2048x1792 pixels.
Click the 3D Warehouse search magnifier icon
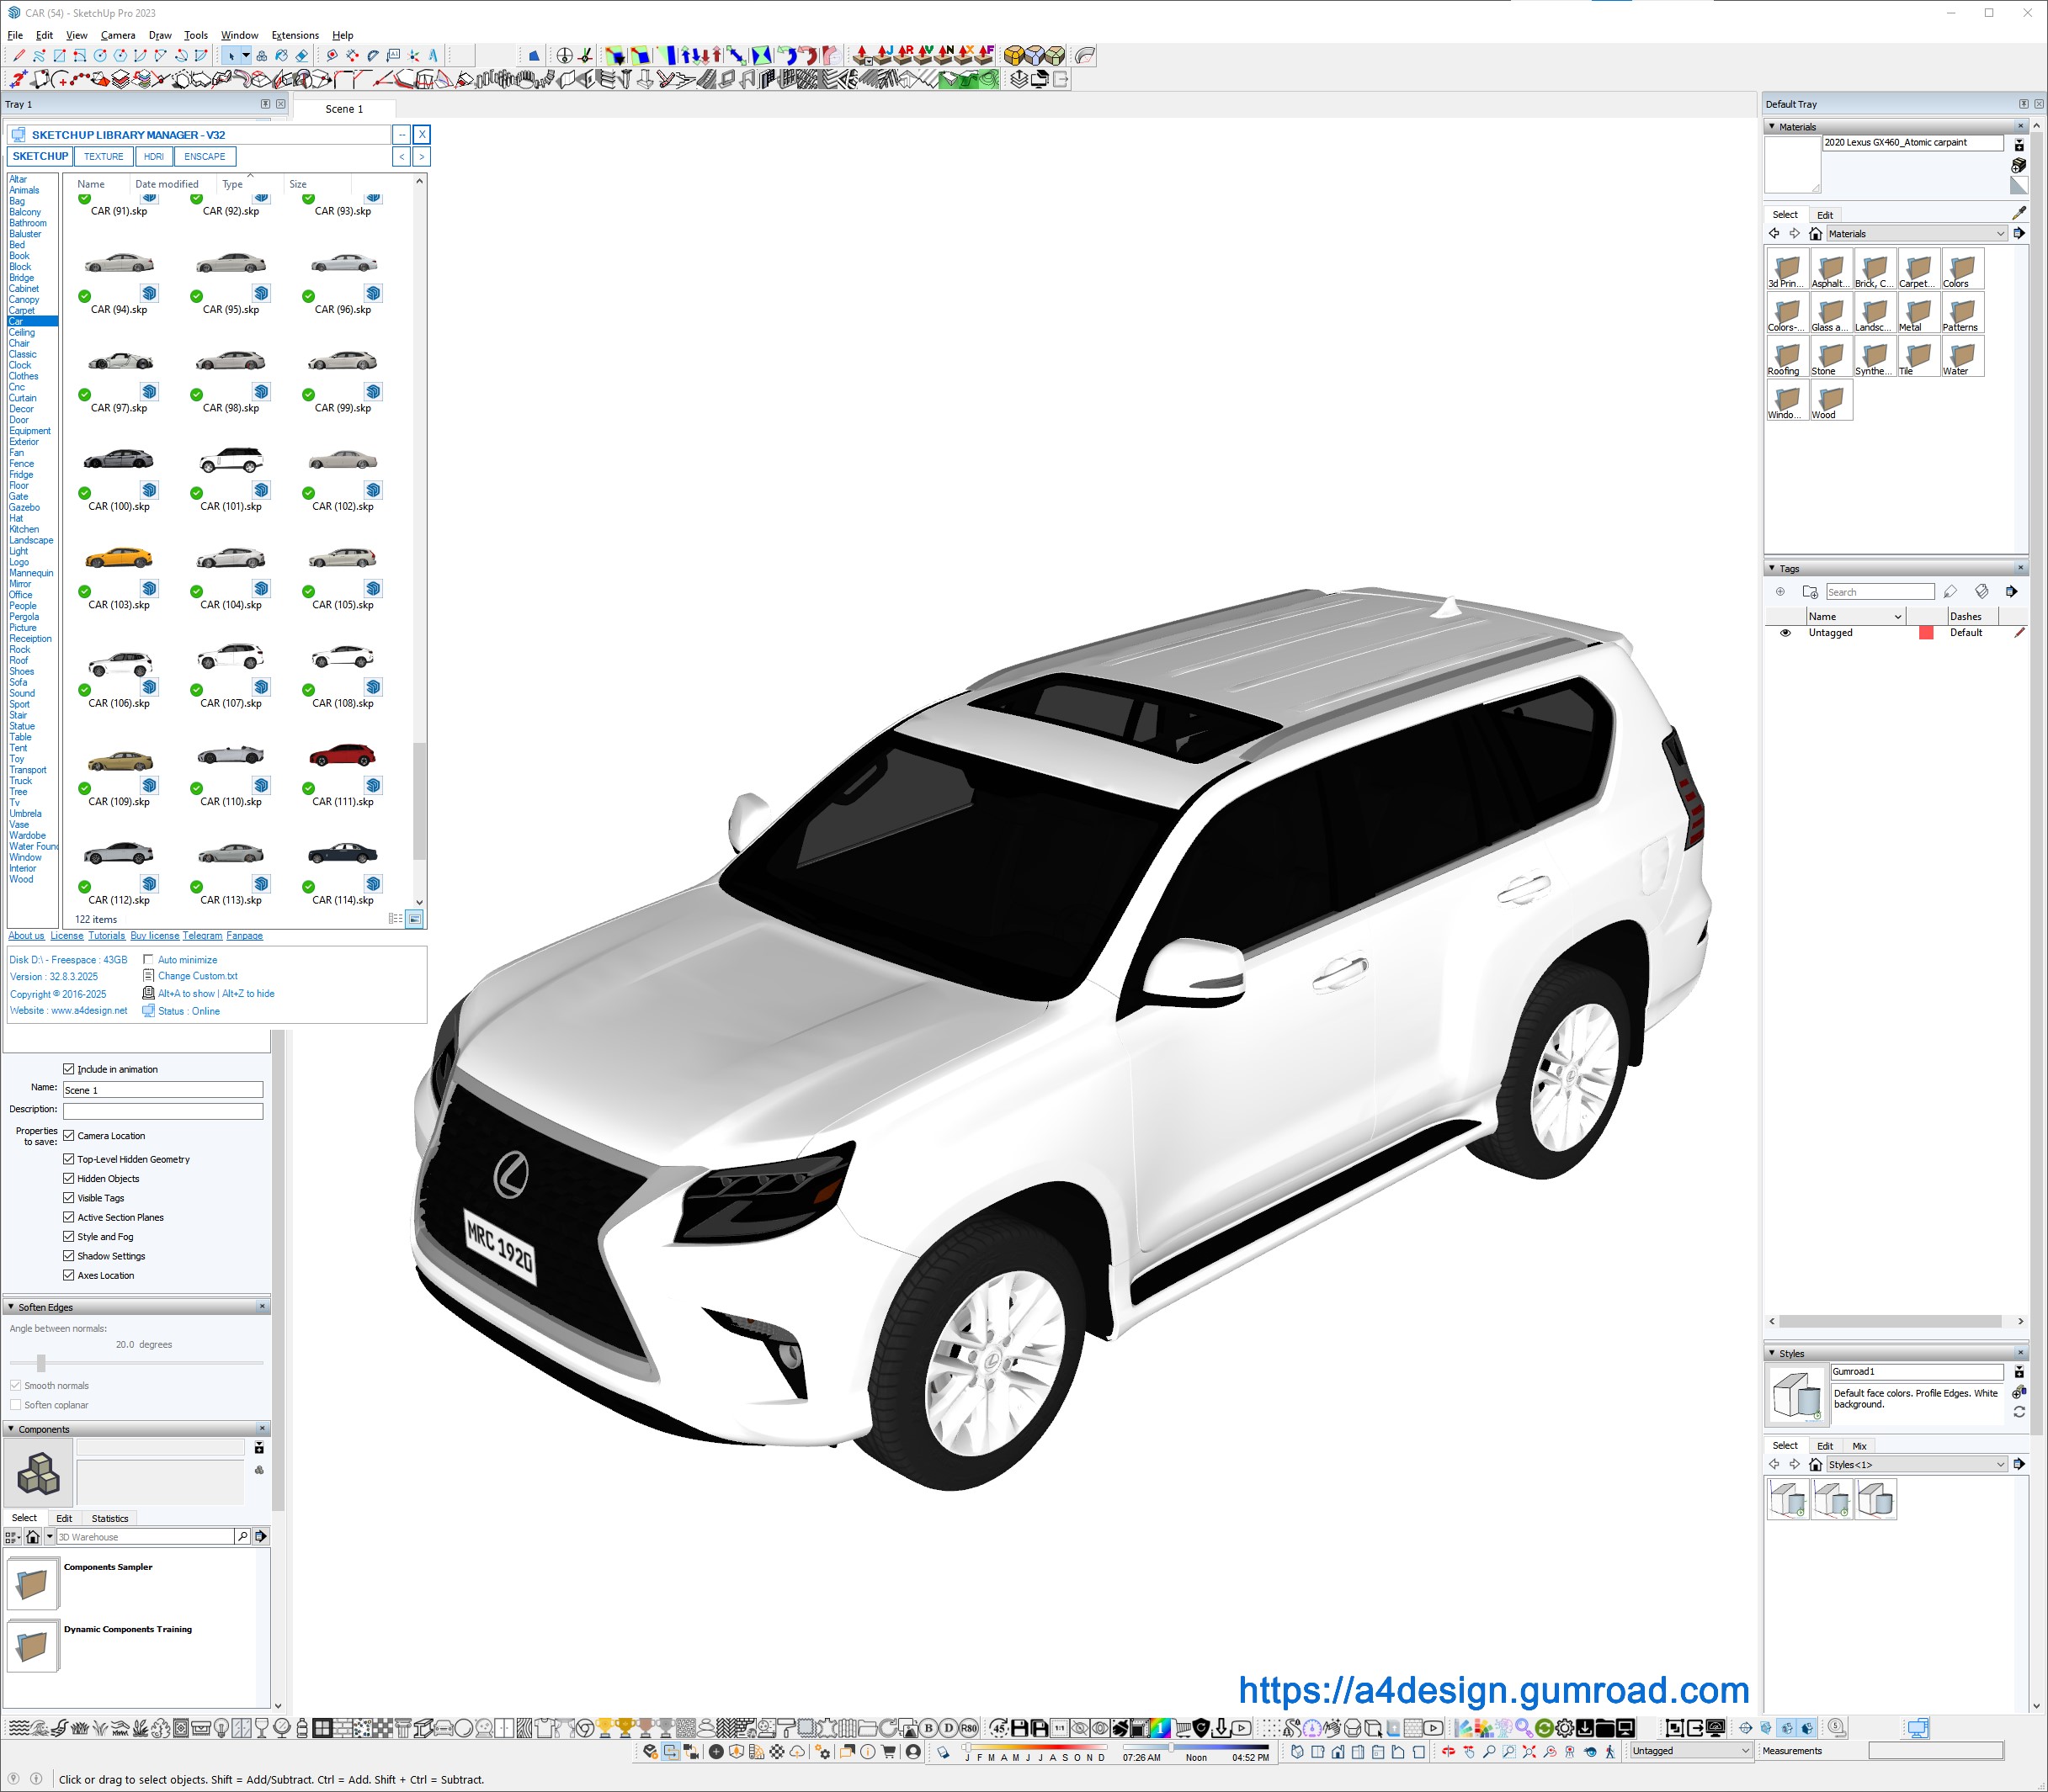point(242,1536)
